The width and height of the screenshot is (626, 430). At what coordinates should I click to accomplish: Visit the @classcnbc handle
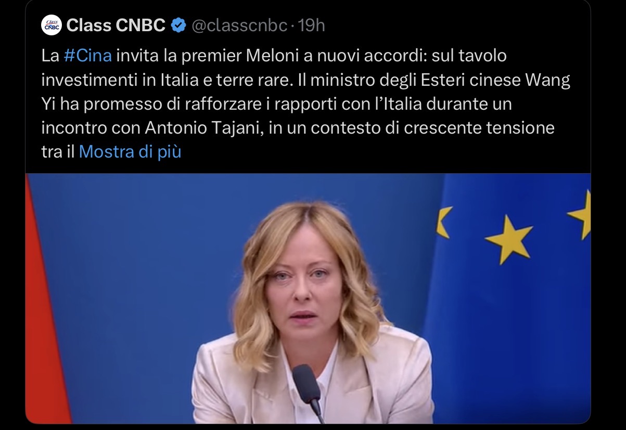coord(239,25)
